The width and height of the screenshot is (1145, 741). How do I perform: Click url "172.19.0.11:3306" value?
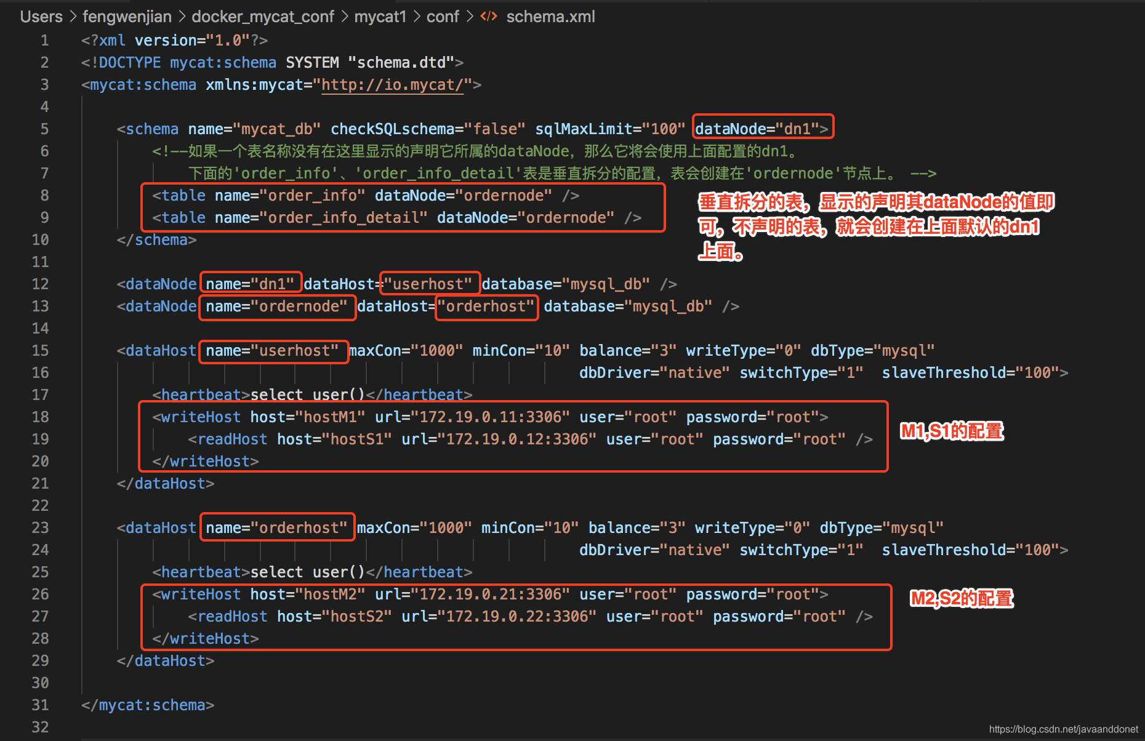[490, 417]
